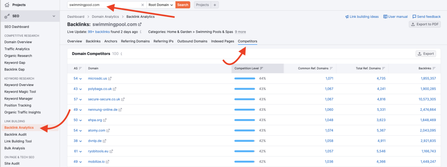Click external link icon next to mobilize.io
Screen dimensions: 447x167
108,162
